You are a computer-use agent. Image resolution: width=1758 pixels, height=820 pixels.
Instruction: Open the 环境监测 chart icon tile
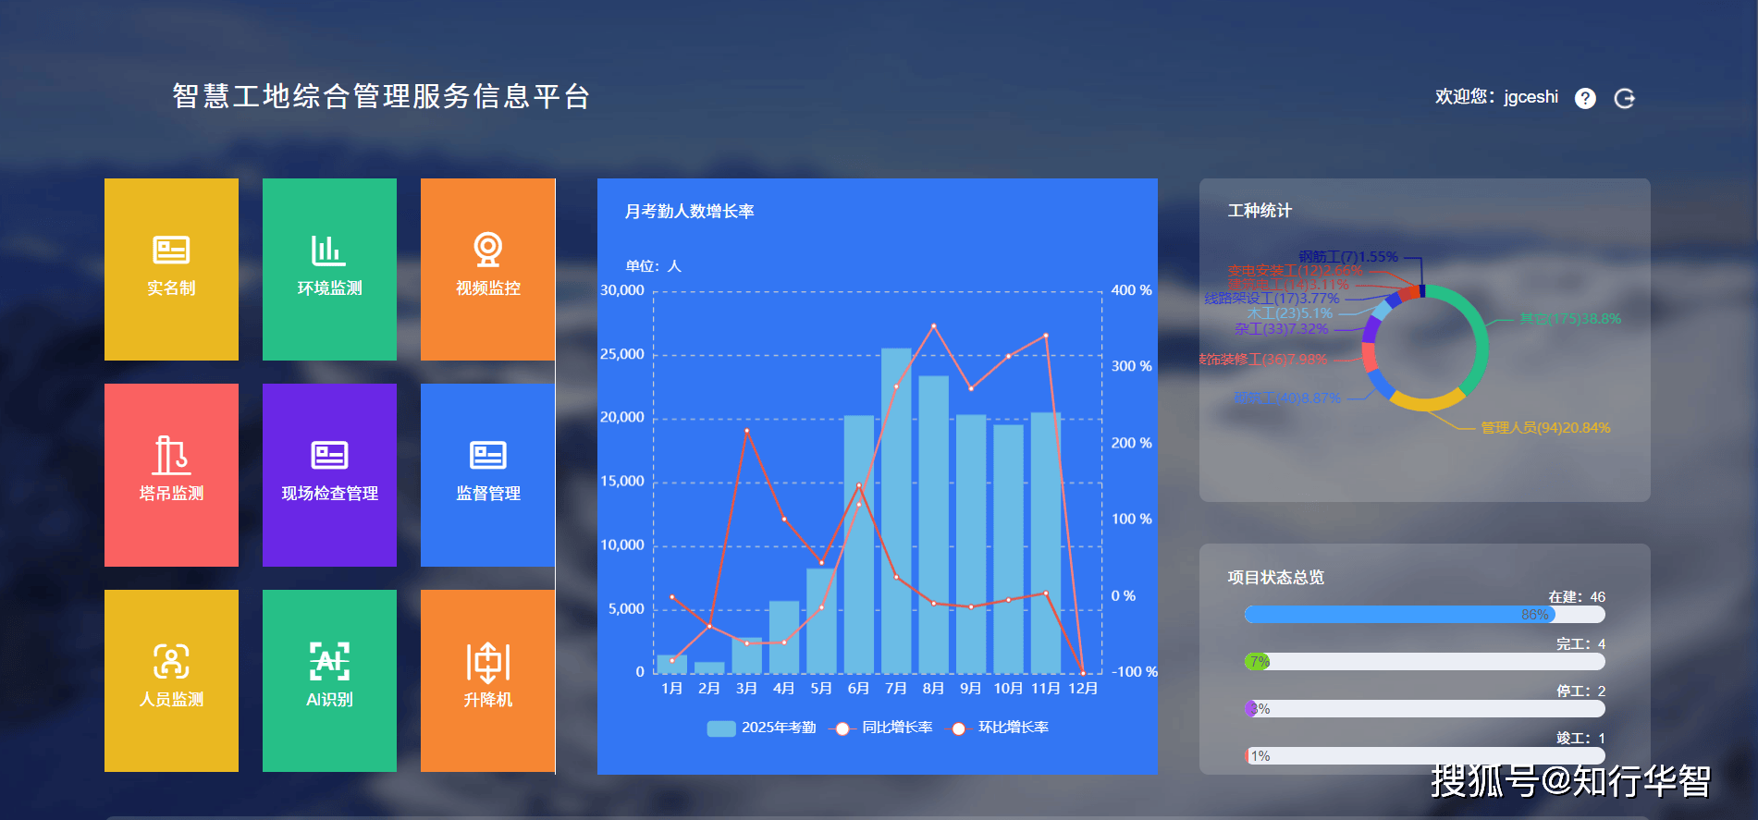click(329, 251)
